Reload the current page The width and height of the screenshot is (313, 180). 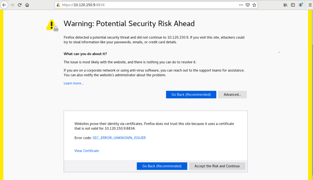point(20,5)
